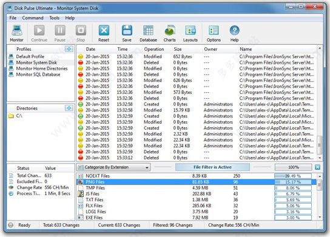
Task: Click the 8.06 % progress bar
Action: (293, 188)
